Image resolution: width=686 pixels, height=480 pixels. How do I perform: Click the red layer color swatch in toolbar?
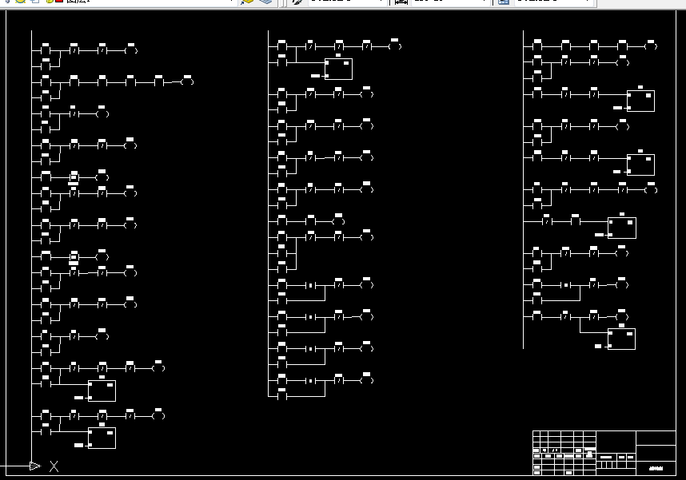(59, 2)
